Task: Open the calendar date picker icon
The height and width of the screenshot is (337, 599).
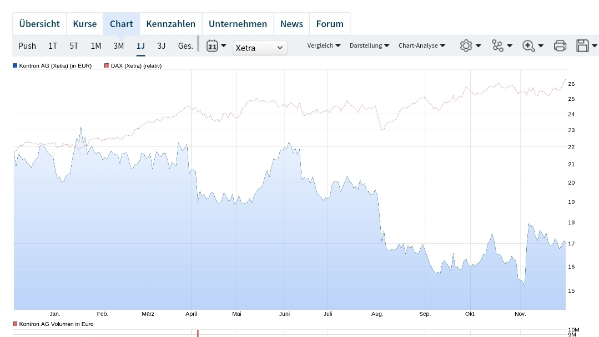Action: pyautogui.click(x=212, y=45)
